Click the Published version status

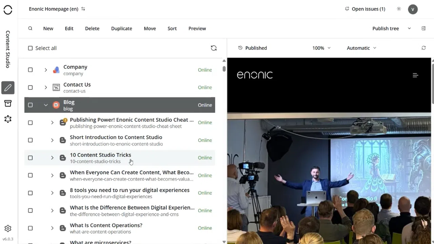point(253,48)
